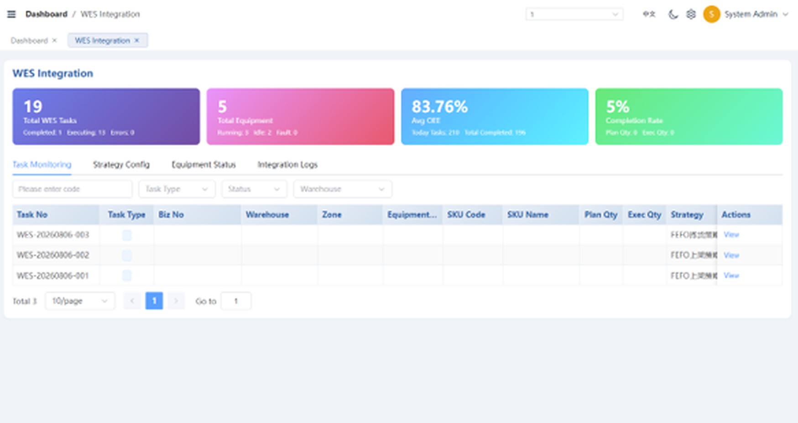Click the Biz No column header

(x=197, y=214)
